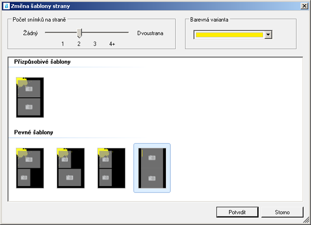Image resolution: width=311 pixels, height=225 pixels.
Task: Move slider to Dvoustrana position
Action: click(x=128, y=33)
